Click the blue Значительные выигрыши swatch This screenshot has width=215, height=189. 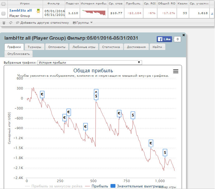113,186
